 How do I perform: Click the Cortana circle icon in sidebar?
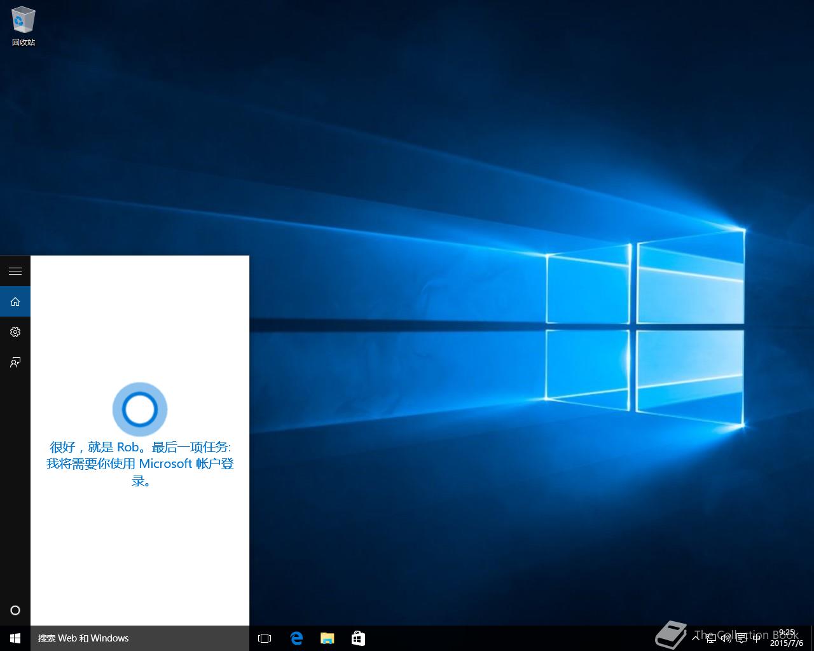point(15,610)
